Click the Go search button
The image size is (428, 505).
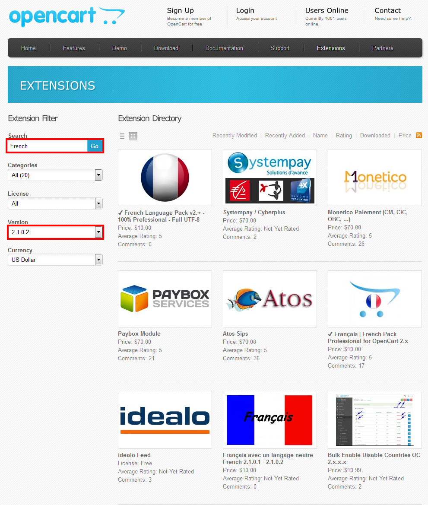point(95,146)
